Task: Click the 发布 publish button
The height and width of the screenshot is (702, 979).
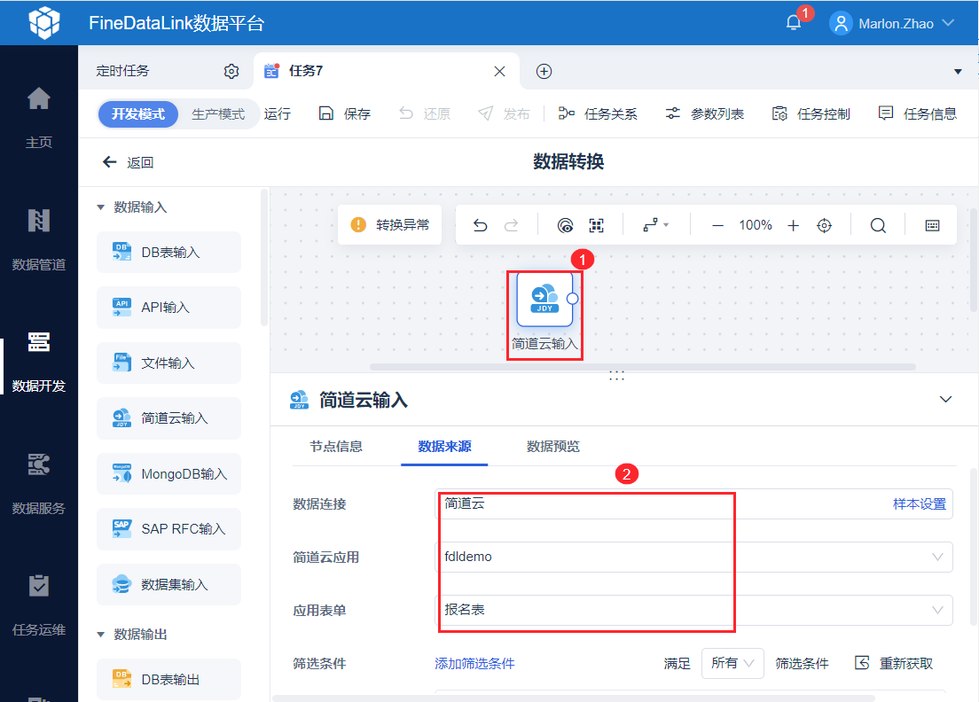Action: pos(504,113)
